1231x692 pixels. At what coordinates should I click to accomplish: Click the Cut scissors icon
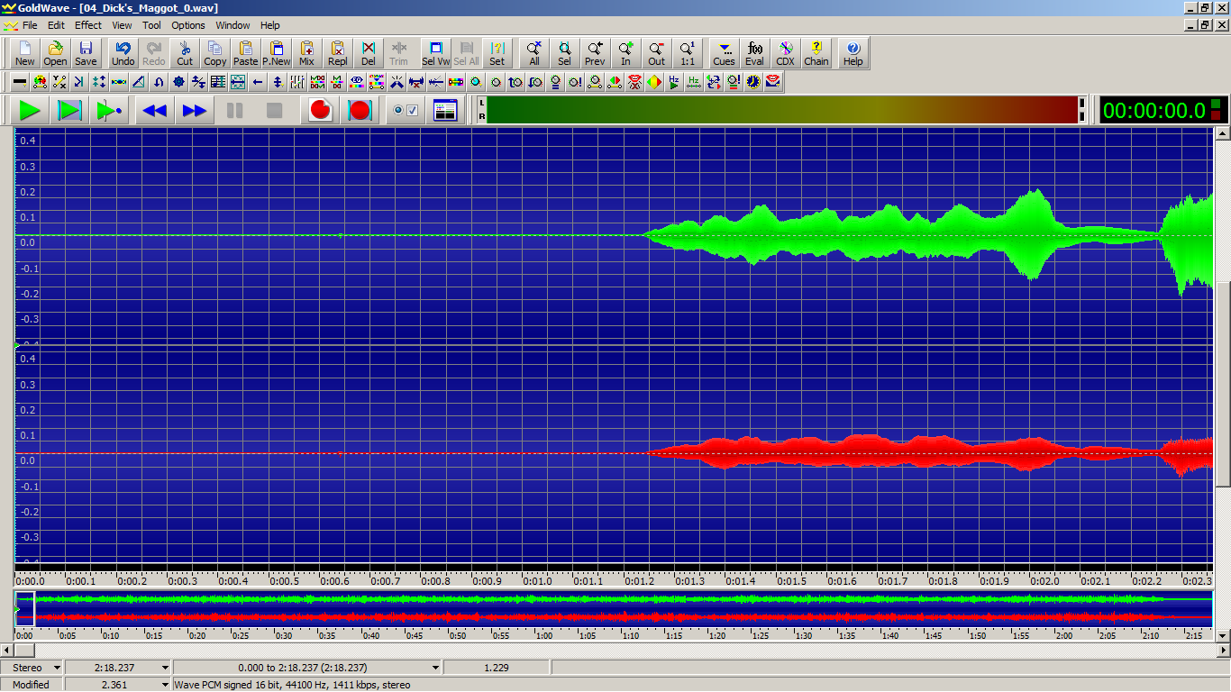point(185,53)
